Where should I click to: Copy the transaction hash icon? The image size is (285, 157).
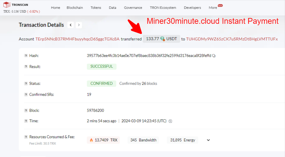click(x=214, y=56)
